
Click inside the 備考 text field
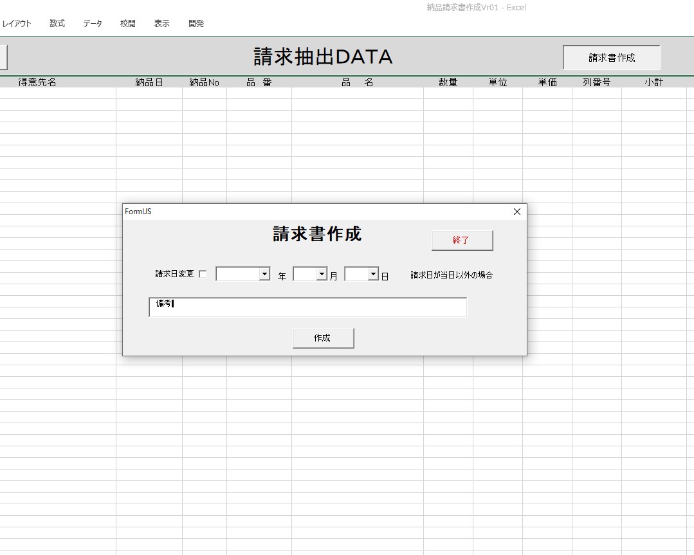click(x=307, y=307)
